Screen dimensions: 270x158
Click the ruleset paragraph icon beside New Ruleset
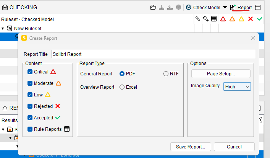tap(10, 28)
